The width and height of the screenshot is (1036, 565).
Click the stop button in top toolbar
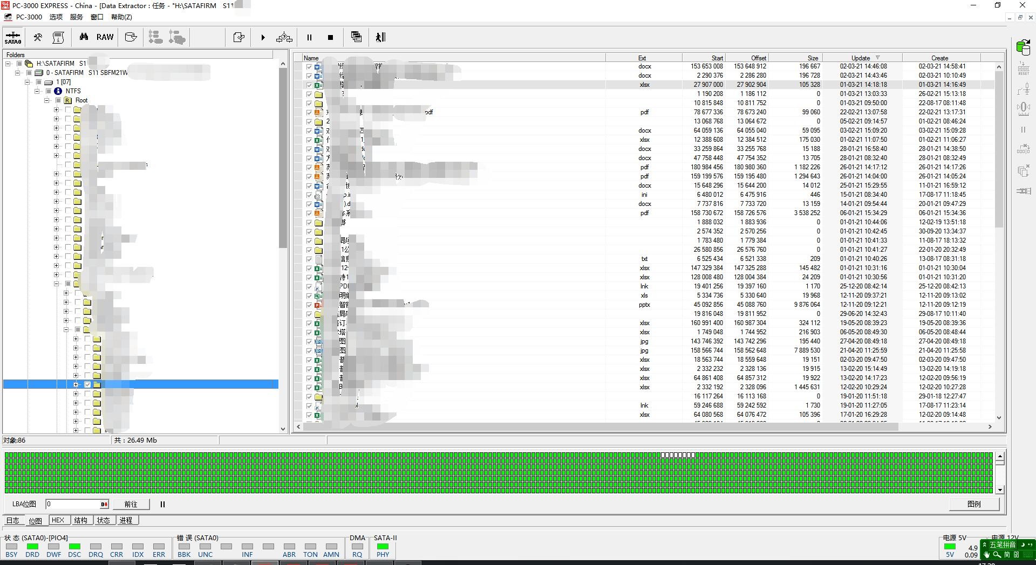pyautogui.click(x=330, y=38)
